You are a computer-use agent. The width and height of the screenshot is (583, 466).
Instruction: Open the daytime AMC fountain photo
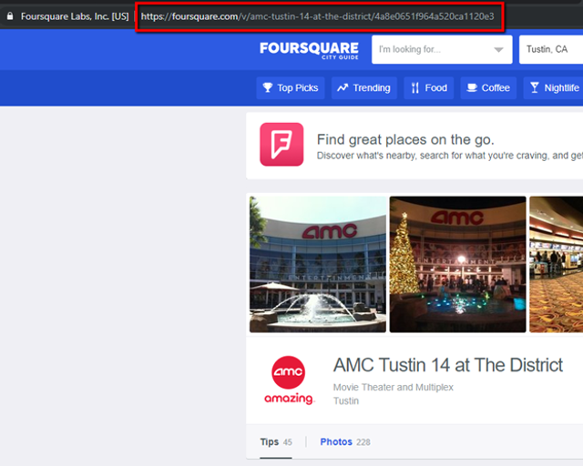(318, 264)
